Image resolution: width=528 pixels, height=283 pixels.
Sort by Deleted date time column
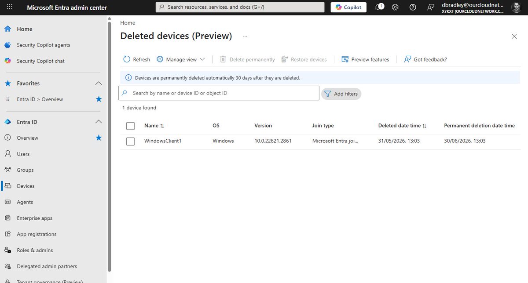pyautogui.click(x=402, y=126)
